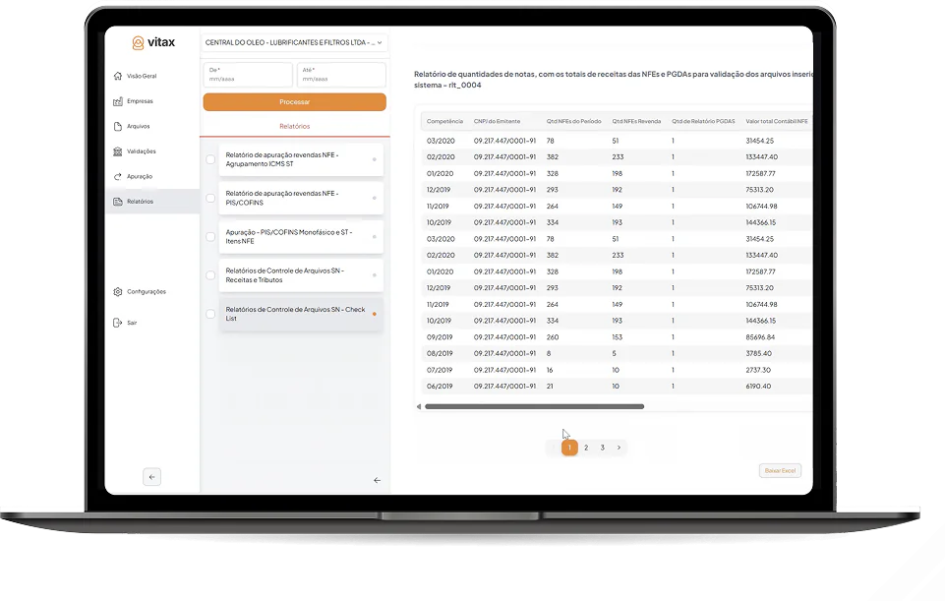Click the vitax logo

153,42
